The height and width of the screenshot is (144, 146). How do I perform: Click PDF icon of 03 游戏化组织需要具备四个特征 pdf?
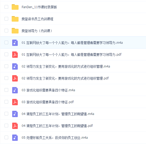click(x=15, y=102)
